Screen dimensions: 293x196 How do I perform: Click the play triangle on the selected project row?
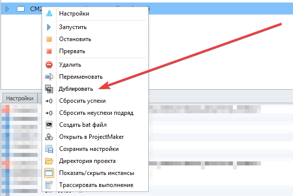(x=7, y=9)
